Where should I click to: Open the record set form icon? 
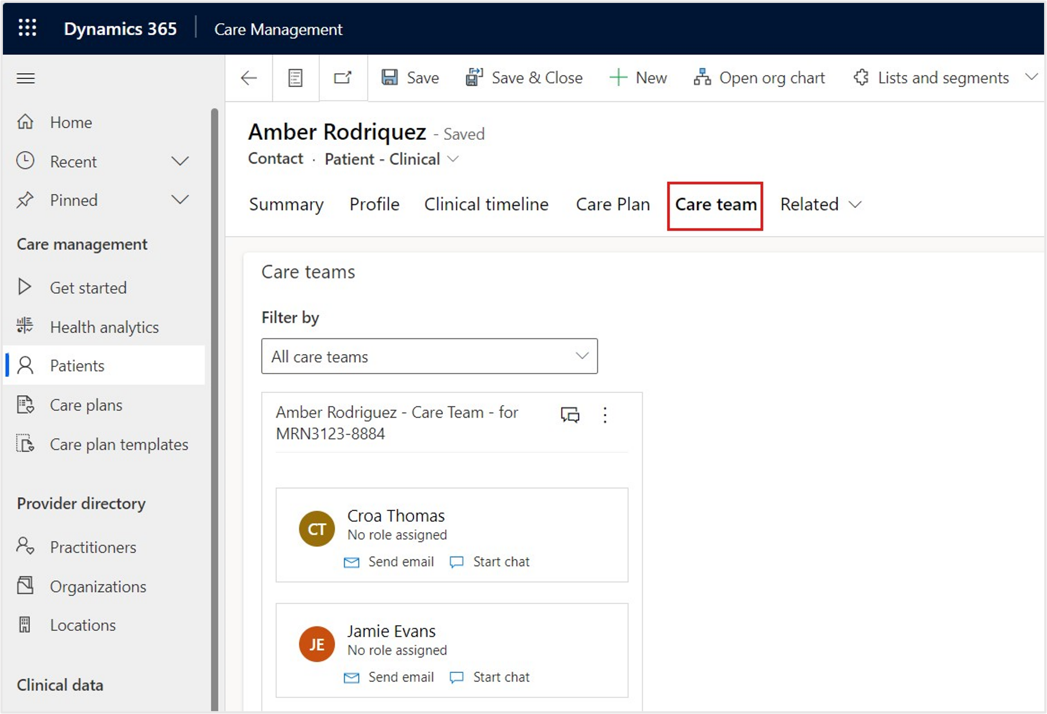pyautogui.click(x=295, y=78)
